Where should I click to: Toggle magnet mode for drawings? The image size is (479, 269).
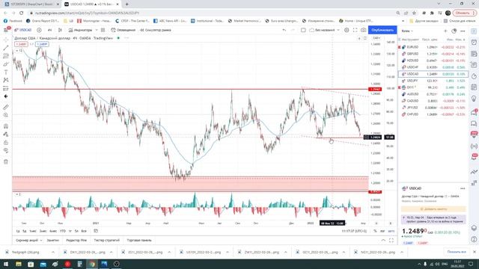pos(6,126)
